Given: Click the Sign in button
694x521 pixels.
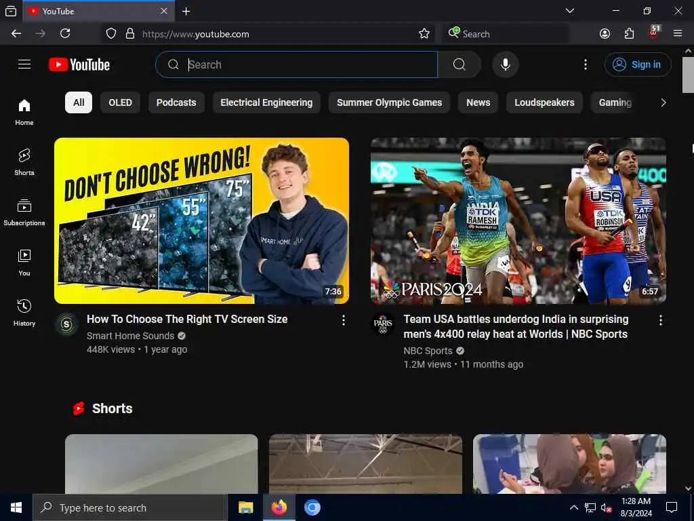Looking at the screenshot, I should pos(637,64).
